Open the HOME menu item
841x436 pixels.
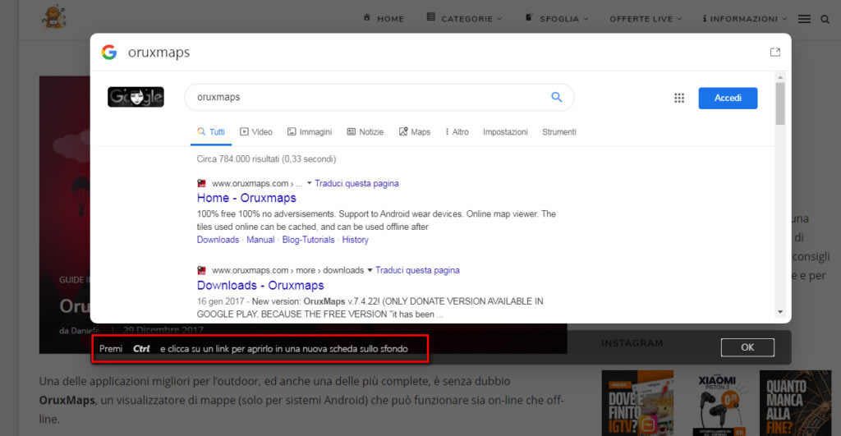click(x=384, y=18)
